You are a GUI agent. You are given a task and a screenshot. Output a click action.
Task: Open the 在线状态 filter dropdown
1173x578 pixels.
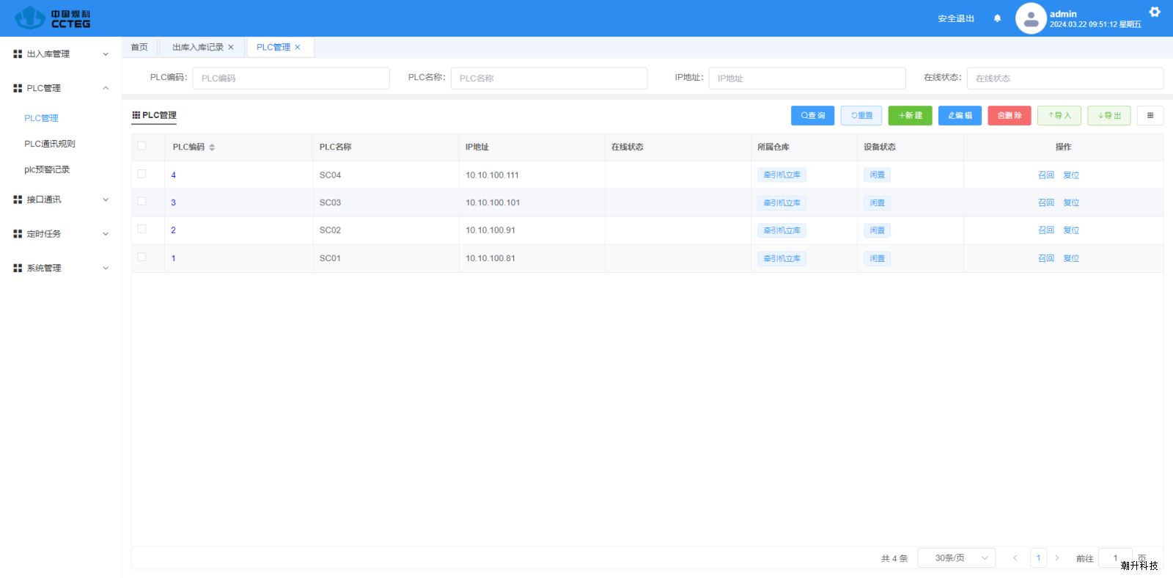click(1065, 78)
